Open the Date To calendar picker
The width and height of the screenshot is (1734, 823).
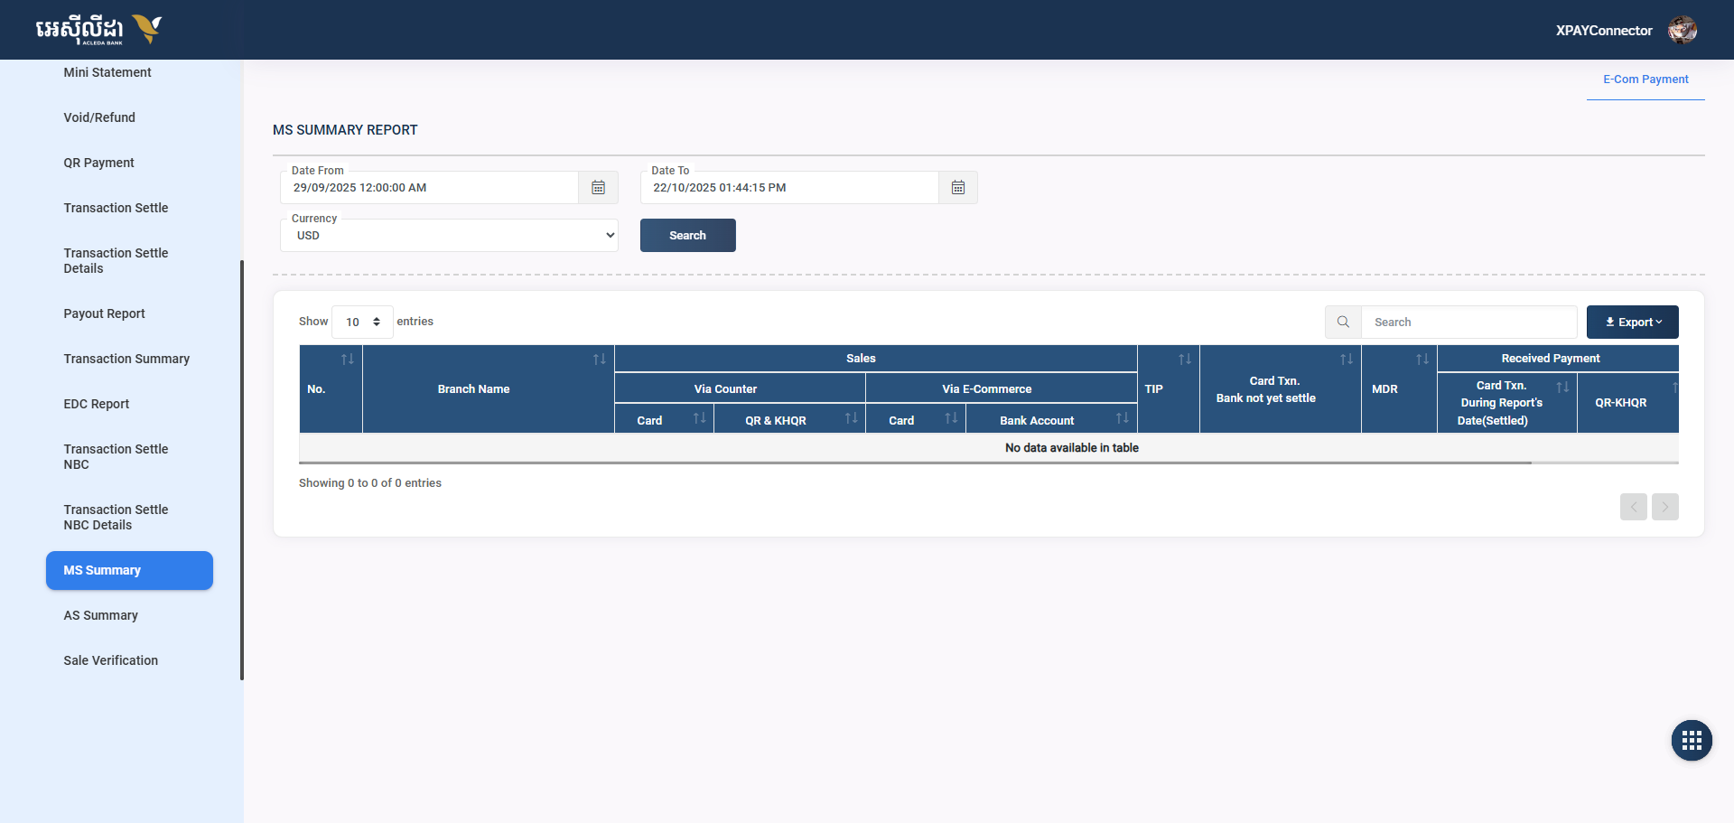click(957, 188)
